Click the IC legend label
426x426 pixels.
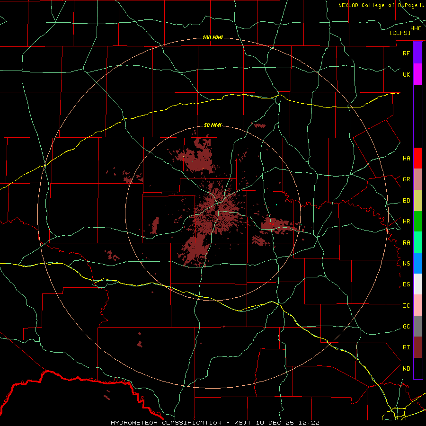coord(406,306)
